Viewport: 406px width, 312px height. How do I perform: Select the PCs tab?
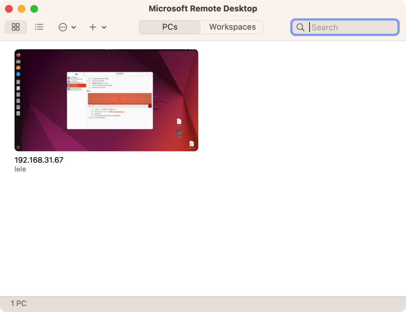170,27
